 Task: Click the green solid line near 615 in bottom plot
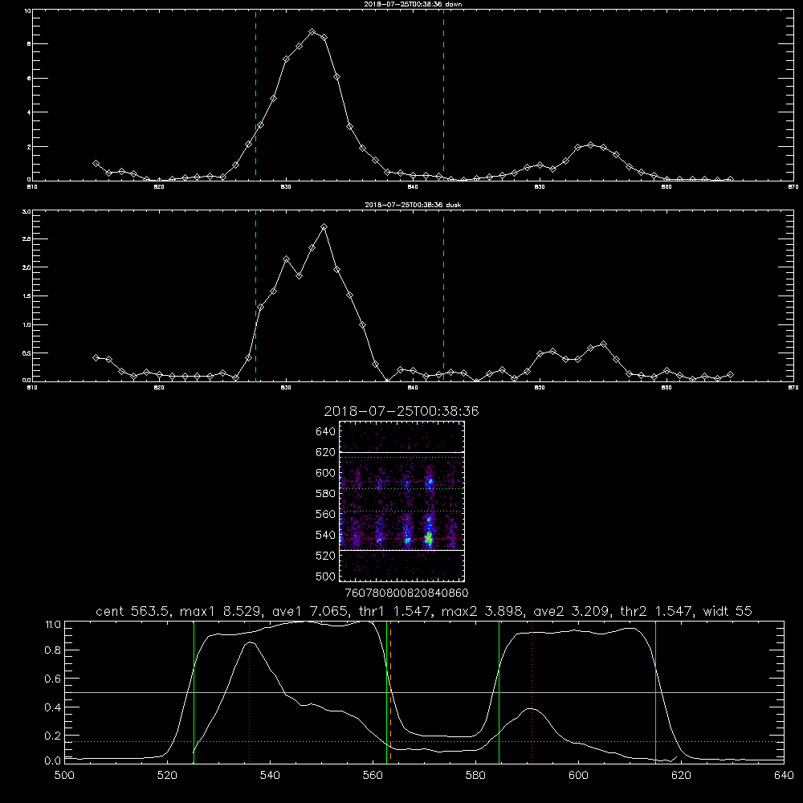655,691
